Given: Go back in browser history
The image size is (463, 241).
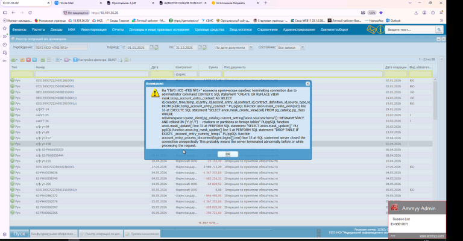Looking at the screenshot, I should click(13, 13).
